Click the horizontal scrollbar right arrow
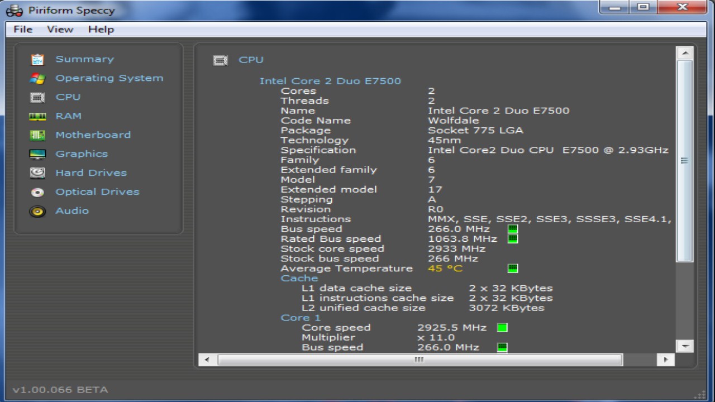The width and height of the screenshot is (715, 402). click(665, 360)
